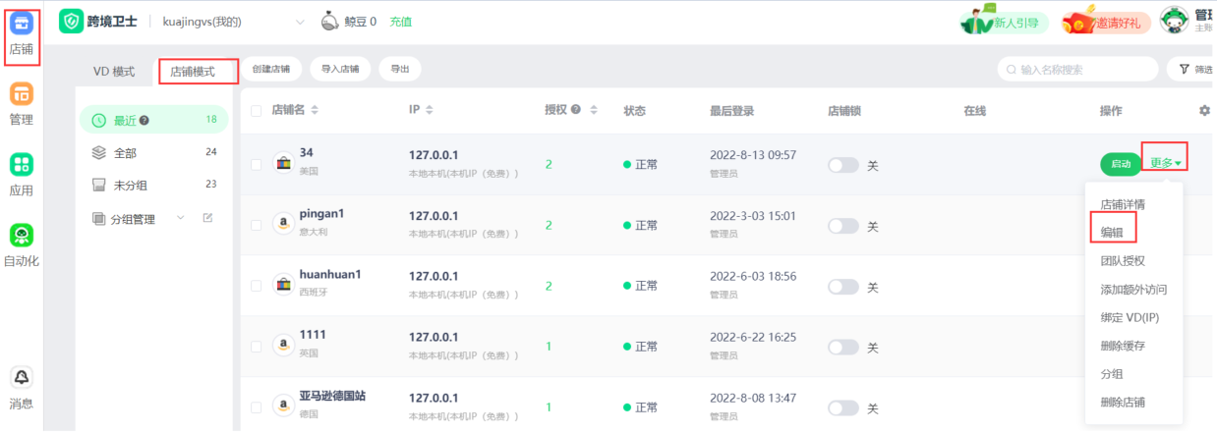Expand the 分组管理 group chevron
This screenshot has width=1217, height=433.
(180, 218)
